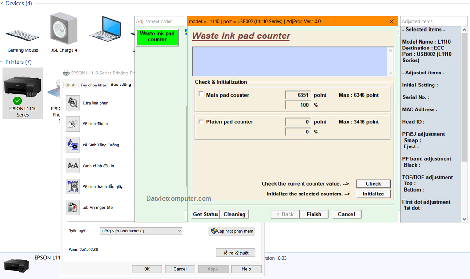Collapse the Printers (7) section
Image resolution: width=470 pixels, height=279 pixels.
pyautogui.click(x=2, y=62)
